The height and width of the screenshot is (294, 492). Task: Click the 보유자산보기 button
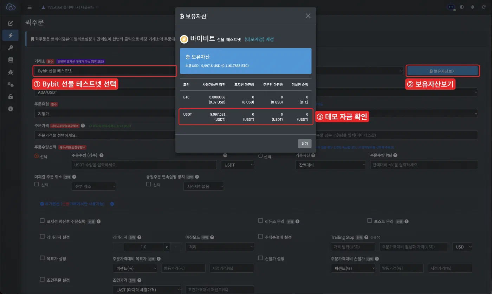(x=443, y=71)
